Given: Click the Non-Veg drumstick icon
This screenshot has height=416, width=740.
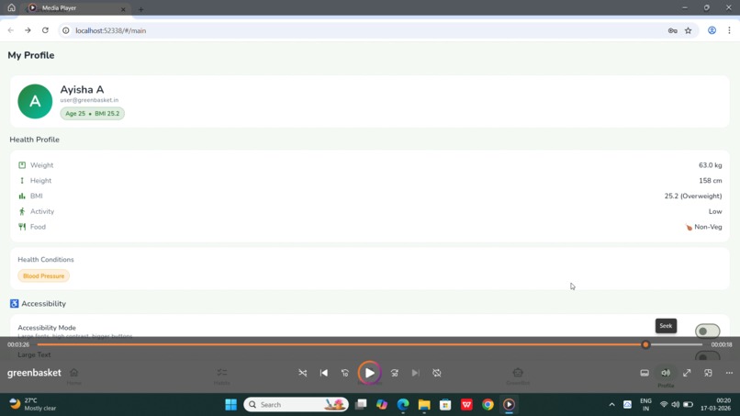Looking at the screenshot, I should pyautogui.click(x=689, y=227).
